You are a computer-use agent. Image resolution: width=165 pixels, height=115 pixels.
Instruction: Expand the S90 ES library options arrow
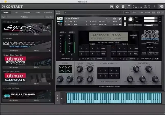point(50,34)
